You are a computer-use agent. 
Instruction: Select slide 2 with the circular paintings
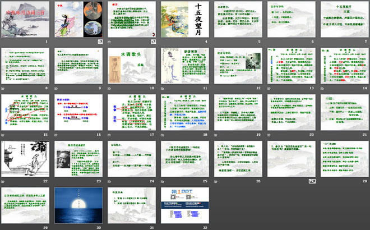78,19
